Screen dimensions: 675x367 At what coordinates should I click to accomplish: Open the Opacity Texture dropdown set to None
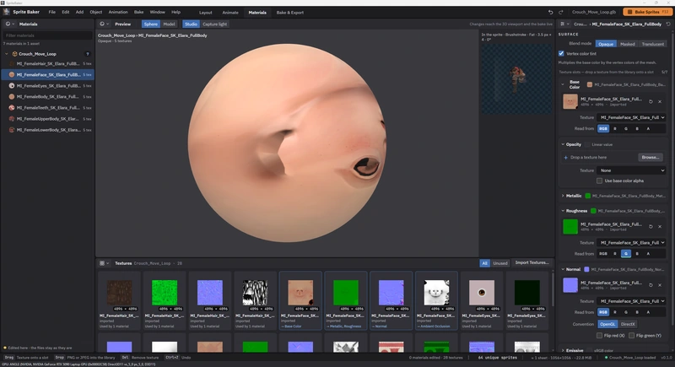click(x=631, y=170)
